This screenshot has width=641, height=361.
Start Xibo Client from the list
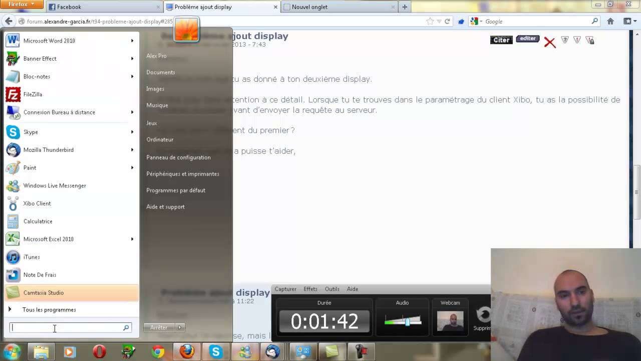(x=71, y=204)
